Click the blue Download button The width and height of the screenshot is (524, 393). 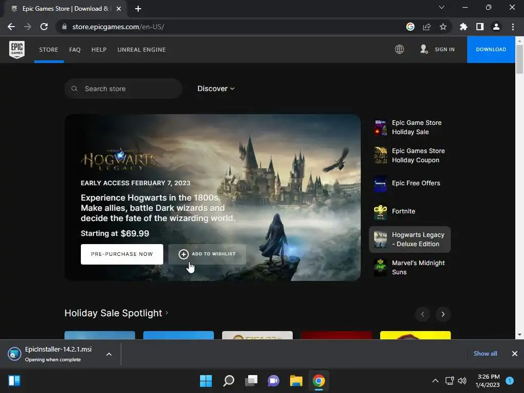coord(491,50)
